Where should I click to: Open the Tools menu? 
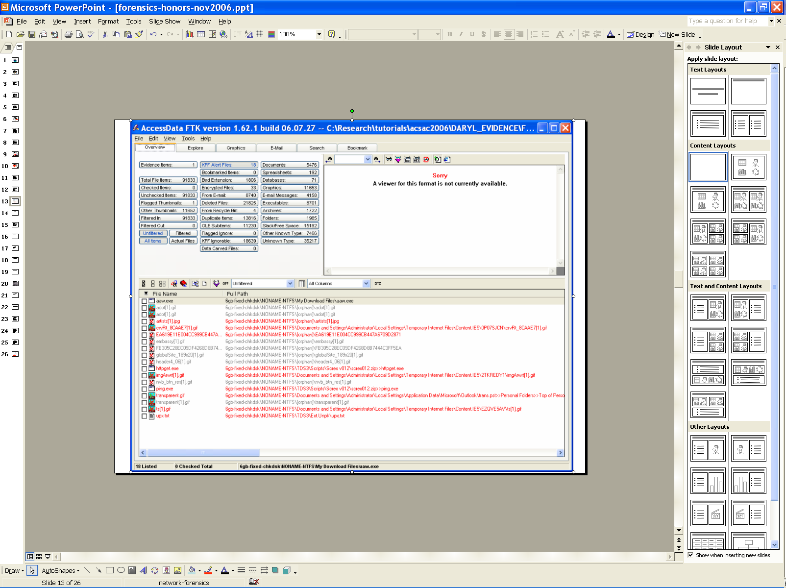134,22
